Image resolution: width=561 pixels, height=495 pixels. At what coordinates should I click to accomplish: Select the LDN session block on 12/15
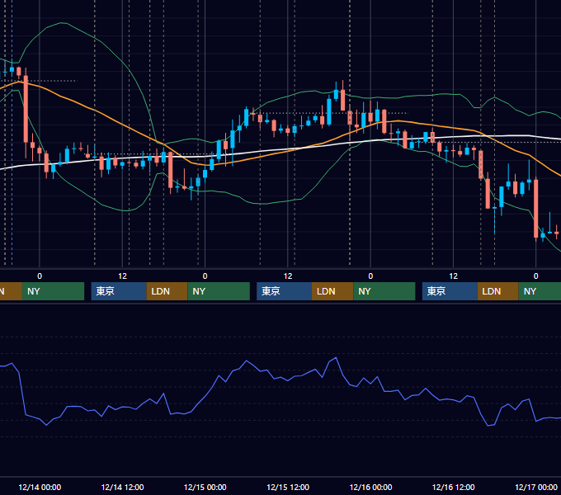click(332, 291)
